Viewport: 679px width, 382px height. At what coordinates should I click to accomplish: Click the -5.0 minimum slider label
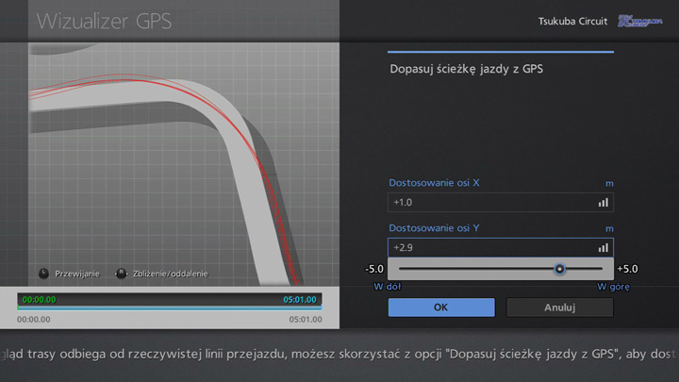click(x=374, y=269)
